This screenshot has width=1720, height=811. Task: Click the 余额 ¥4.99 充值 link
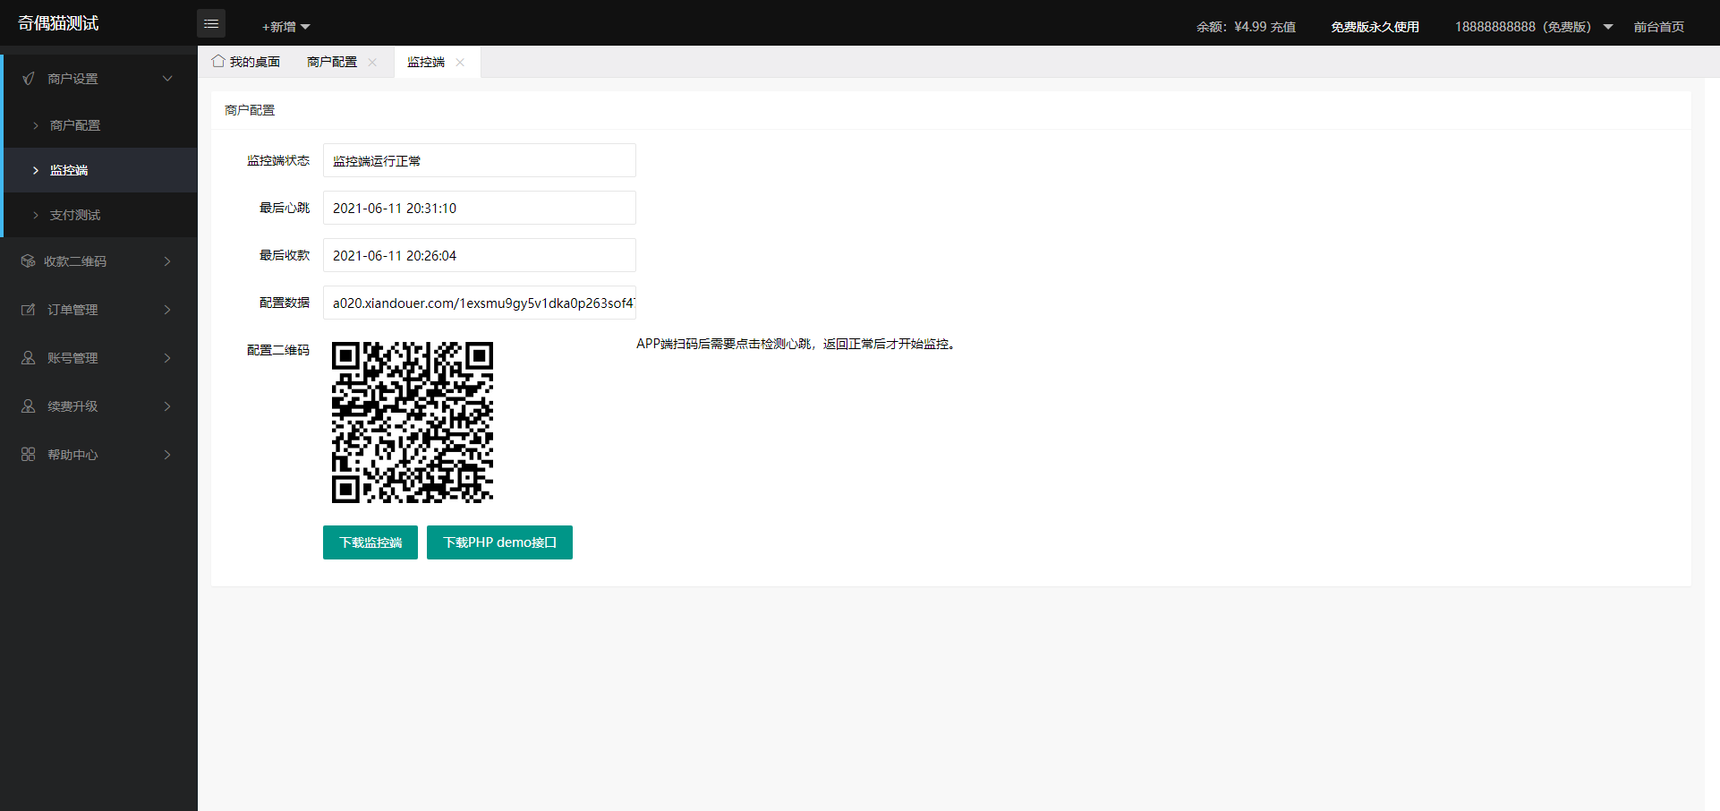[1246, 27]
